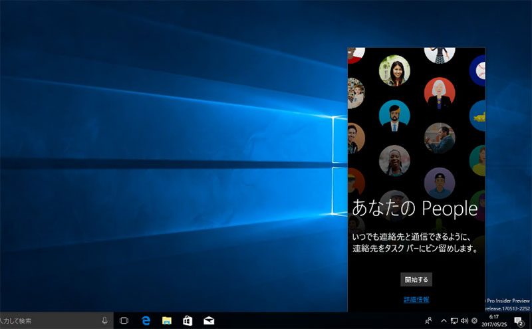The width and height of the screenshot is (532, 329).
Task: Open the Microsoft Store taskbar icon
Action: pos(188,320)
